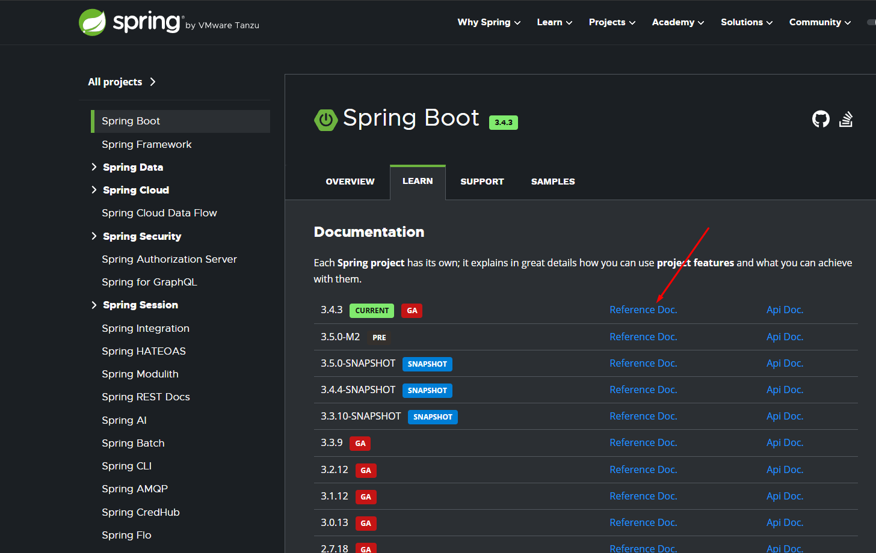Select Spring Boot in sidebar
876x553 pixels.
tap(180, 121)
